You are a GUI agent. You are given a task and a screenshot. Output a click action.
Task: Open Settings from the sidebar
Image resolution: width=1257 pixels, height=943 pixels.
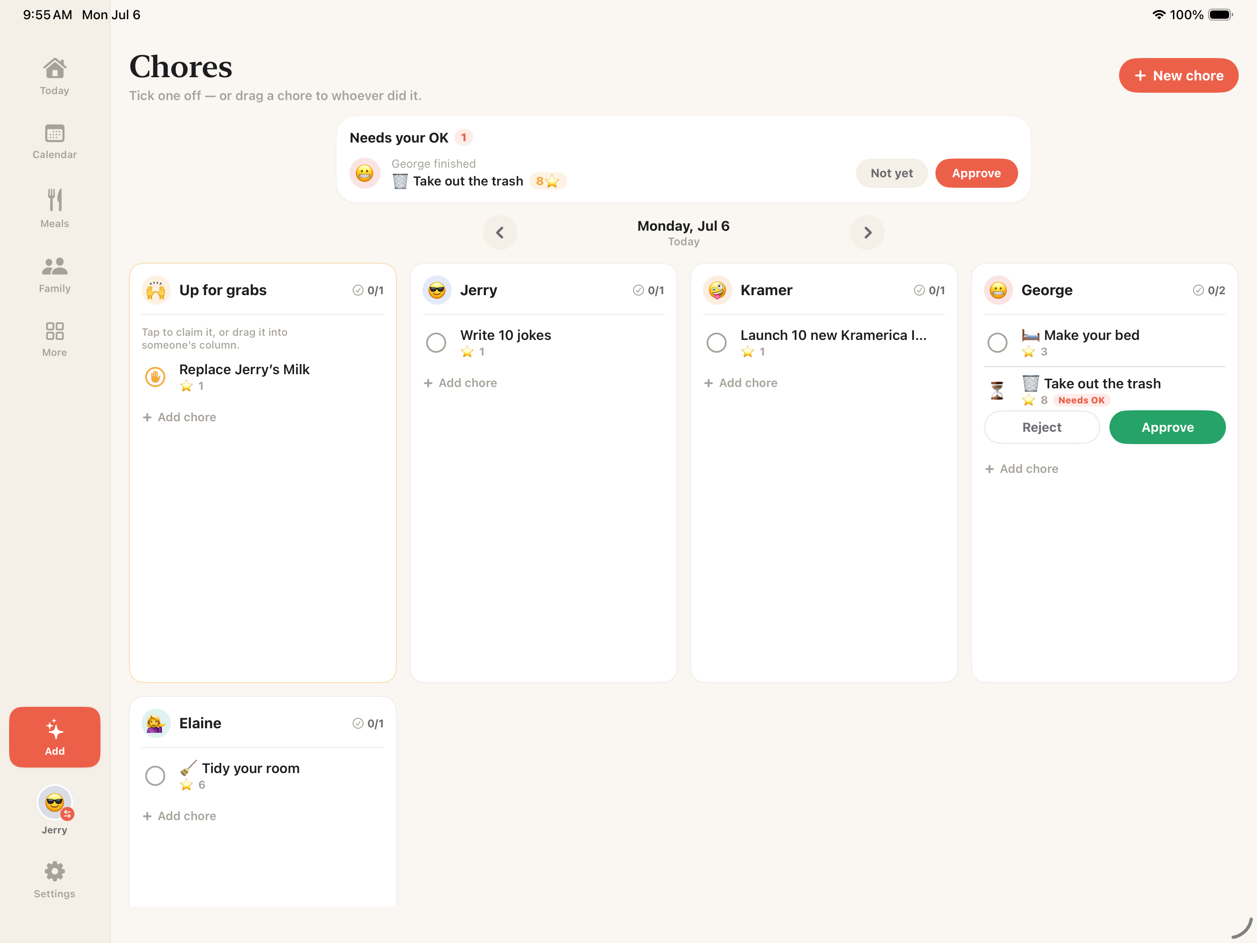(x=54, y=879)
